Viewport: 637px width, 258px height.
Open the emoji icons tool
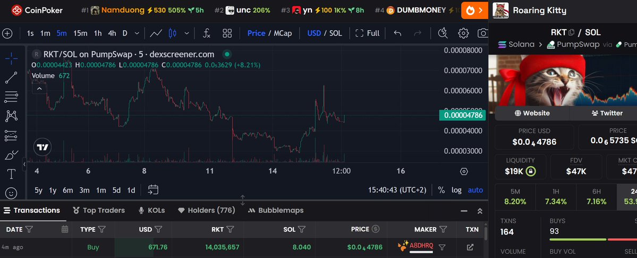point(11,193)
